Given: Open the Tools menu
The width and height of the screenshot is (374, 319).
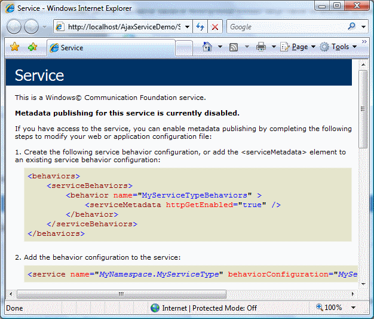Looking at the screenshot, I should click(340, 47).
